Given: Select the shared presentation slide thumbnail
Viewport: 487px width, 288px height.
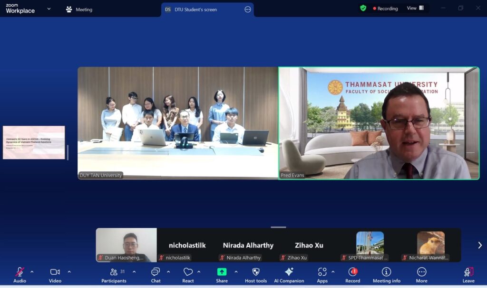Looking at the screenshot, I should [34, 142].
